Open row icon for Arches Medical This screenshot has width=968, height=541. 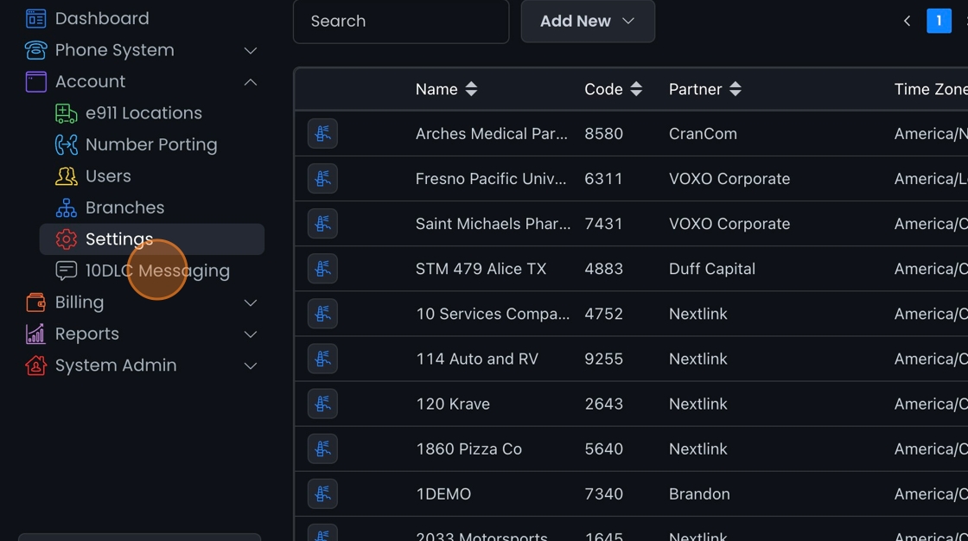tap(322, 134)
